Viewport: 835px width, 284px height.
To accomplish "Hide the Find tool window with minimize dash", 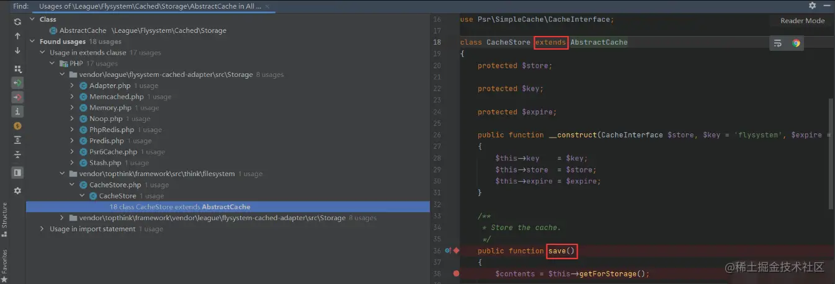I will (x=827, y=6).
